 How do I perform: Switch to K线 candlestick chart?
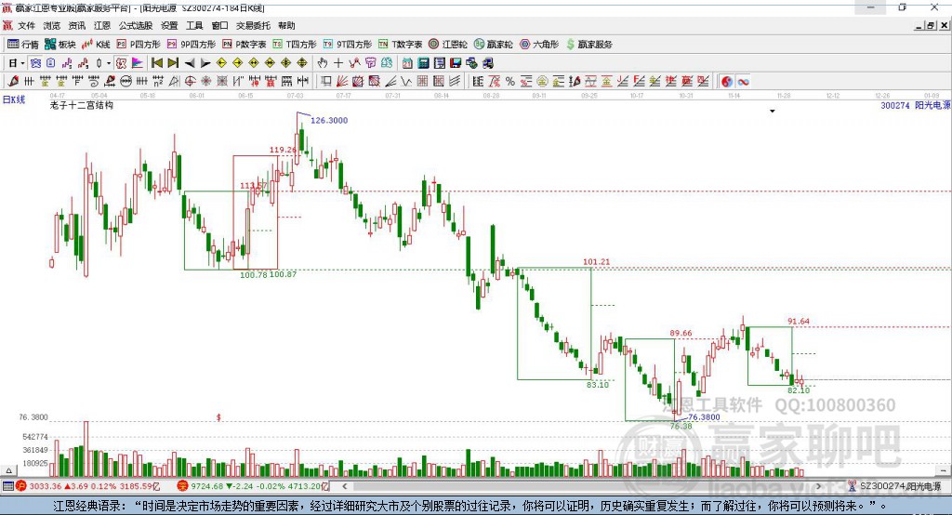(96, 45)
